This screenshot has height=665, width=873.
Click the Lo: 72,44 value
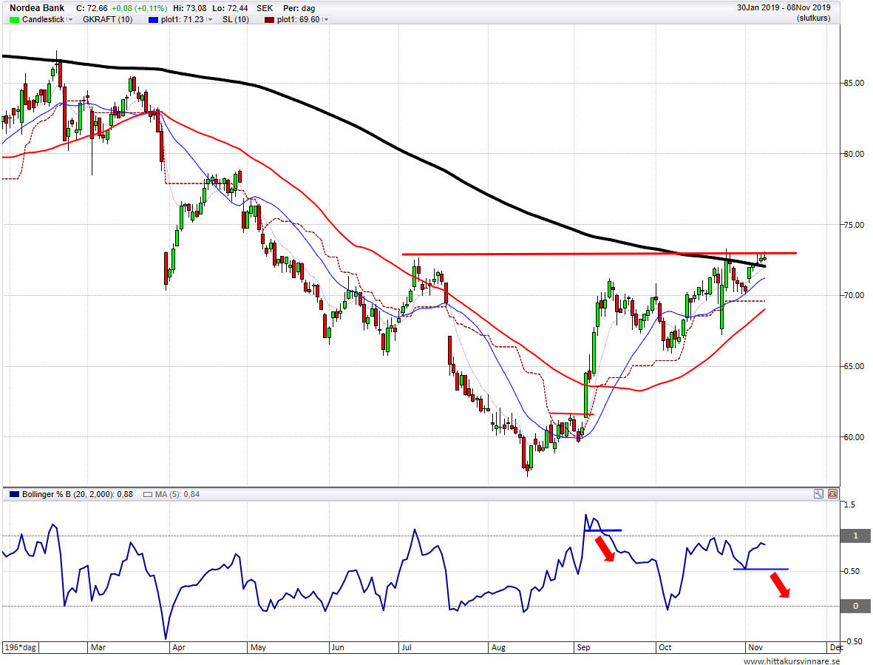point(230,8)
